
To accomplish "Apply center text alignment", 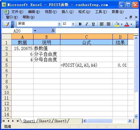I will tap(109, 24).
